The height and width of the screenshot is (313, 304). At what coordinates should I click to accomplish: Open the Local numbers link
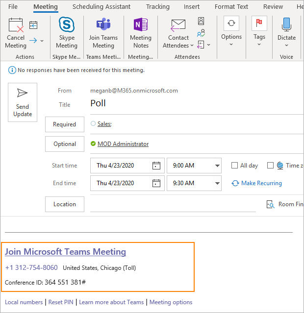coord(24,302)
